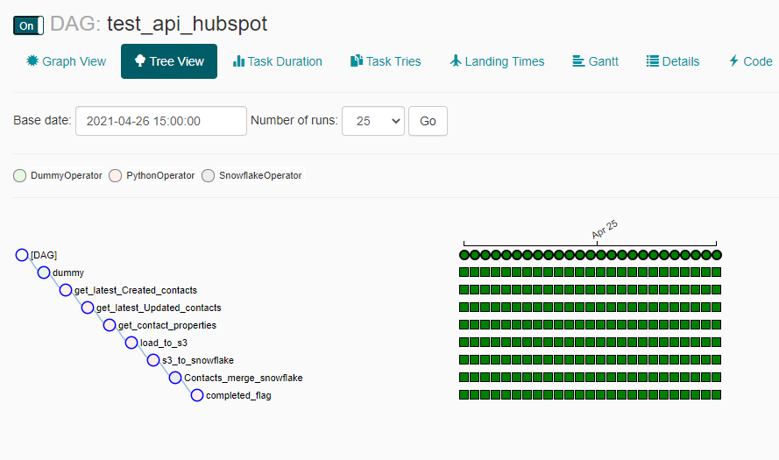Open last square in get_latest_Updated_contacts row

717,307
